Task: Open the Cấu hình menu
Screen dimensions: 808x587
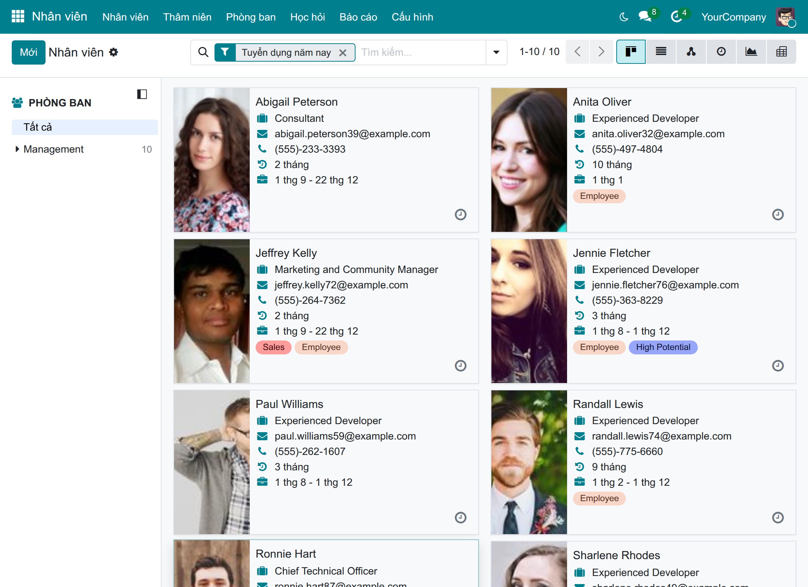Action: pyautogui.click(x=412, y=17)
